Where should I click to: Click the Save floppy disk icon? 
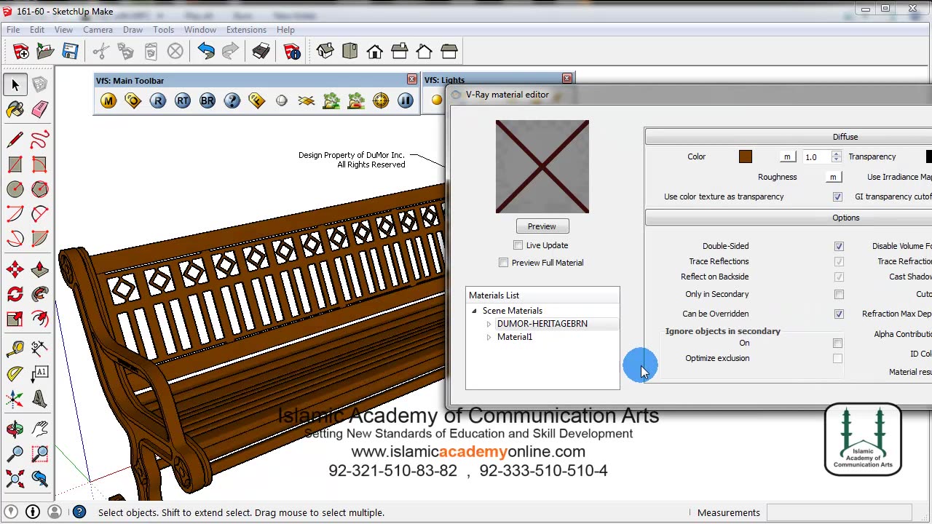70,51
